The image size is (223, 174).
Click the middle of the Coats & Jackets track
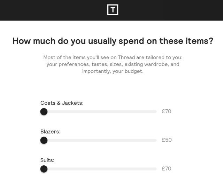98,112
